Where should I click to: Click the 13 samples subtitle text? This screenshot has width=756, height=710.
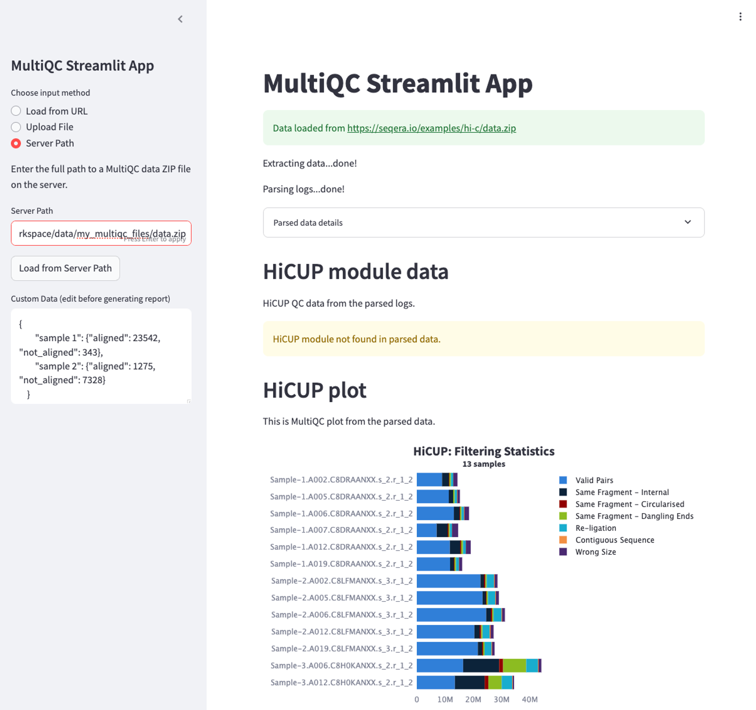(x=484, y=464)
